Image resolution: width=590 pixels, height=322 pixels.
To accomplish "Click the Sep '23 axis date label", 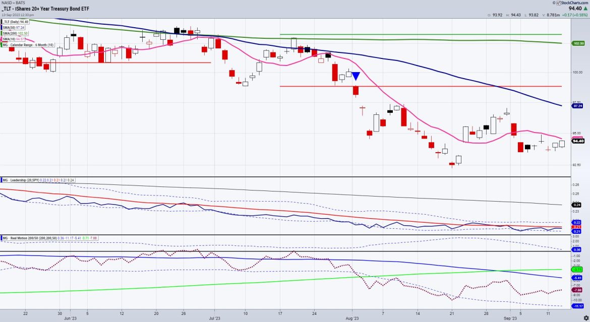I will (511, 318).
